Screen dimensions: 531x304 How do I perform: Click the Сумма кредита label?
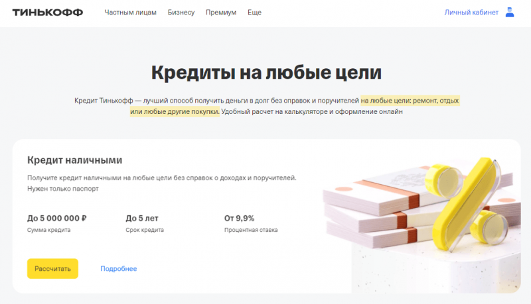click(48, 230)
